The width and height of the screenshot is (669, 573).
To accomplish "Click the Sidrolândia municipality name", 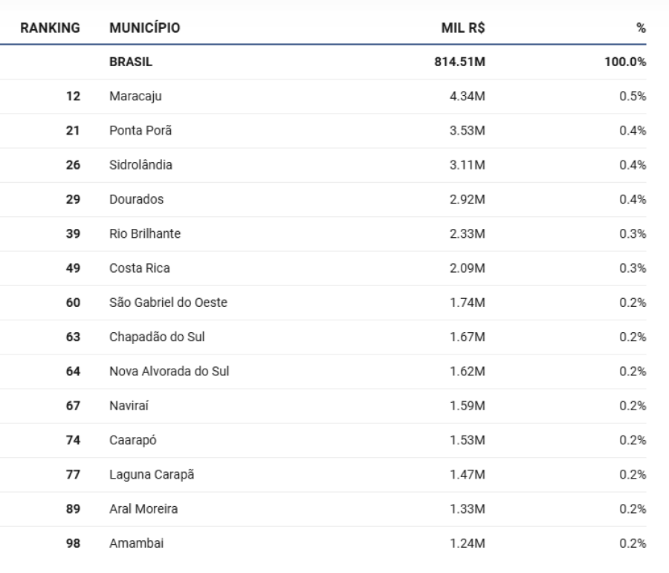I will [140, 165].
